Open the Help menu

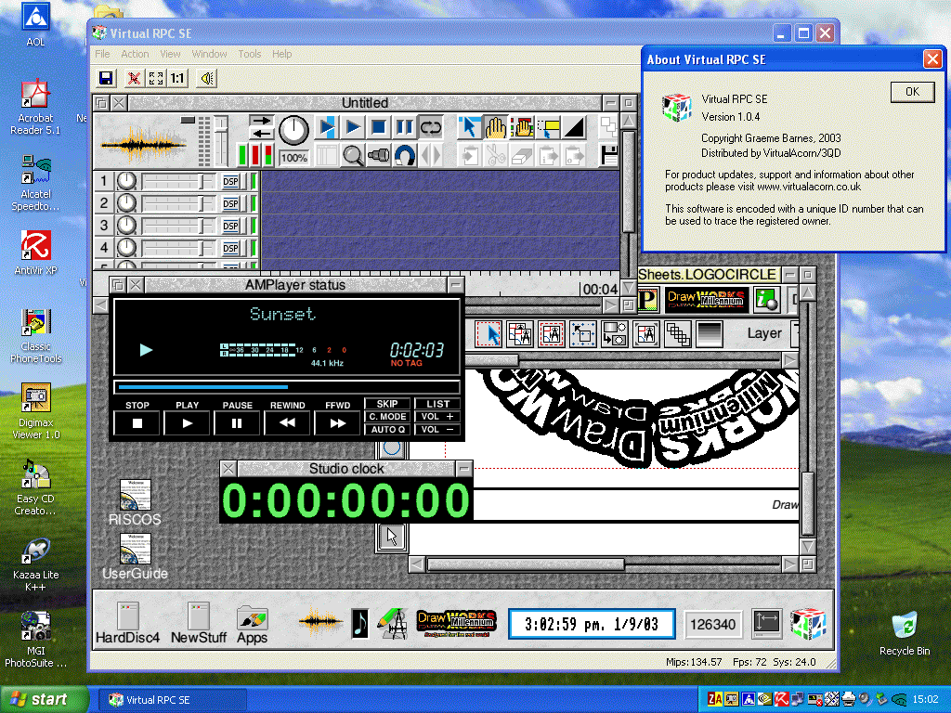[x=282, y=54]
